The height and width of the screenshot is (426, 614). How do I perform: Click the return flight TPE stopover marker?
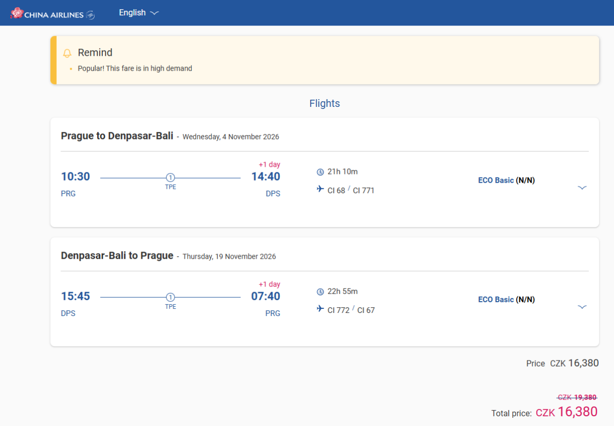(170, 298)
